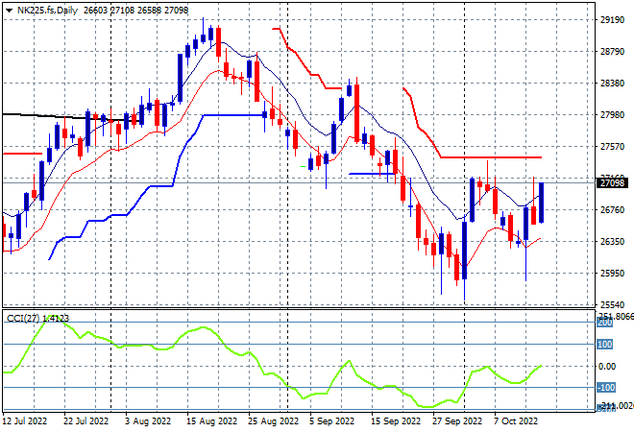Click the 25540 price axis label
Screen dimensions: 634x432
pyautogui.click(x=612, y=304)
